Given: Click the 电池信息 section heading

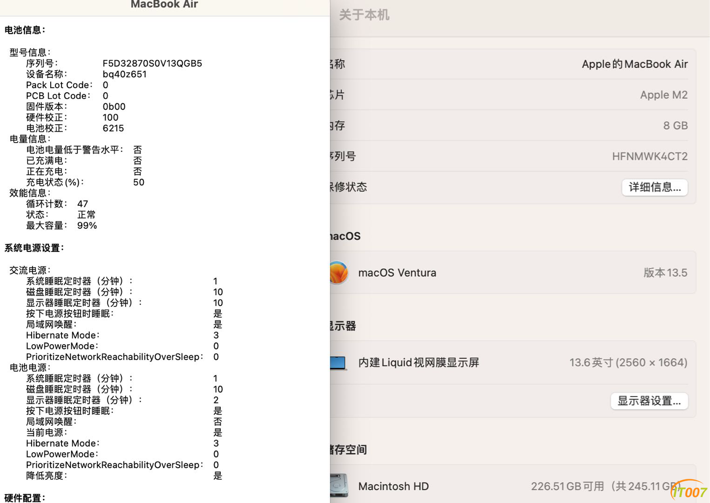Looking at the screenshot, I should pos(25,30).
